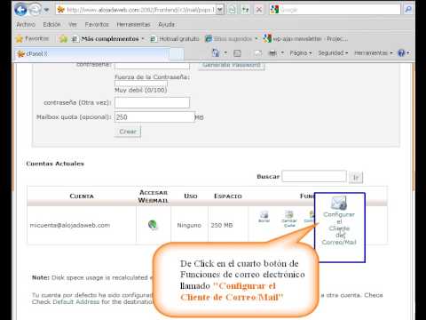This screenshot has width=426, height=320.
Task: Go back with the browser Back arrow
Action: pyautogui.click(x=20, y=10)
